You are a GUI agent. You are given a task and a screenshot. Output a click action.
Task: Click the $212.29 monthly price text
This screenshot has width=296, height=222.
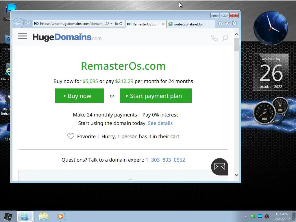(x=124, y=81)
